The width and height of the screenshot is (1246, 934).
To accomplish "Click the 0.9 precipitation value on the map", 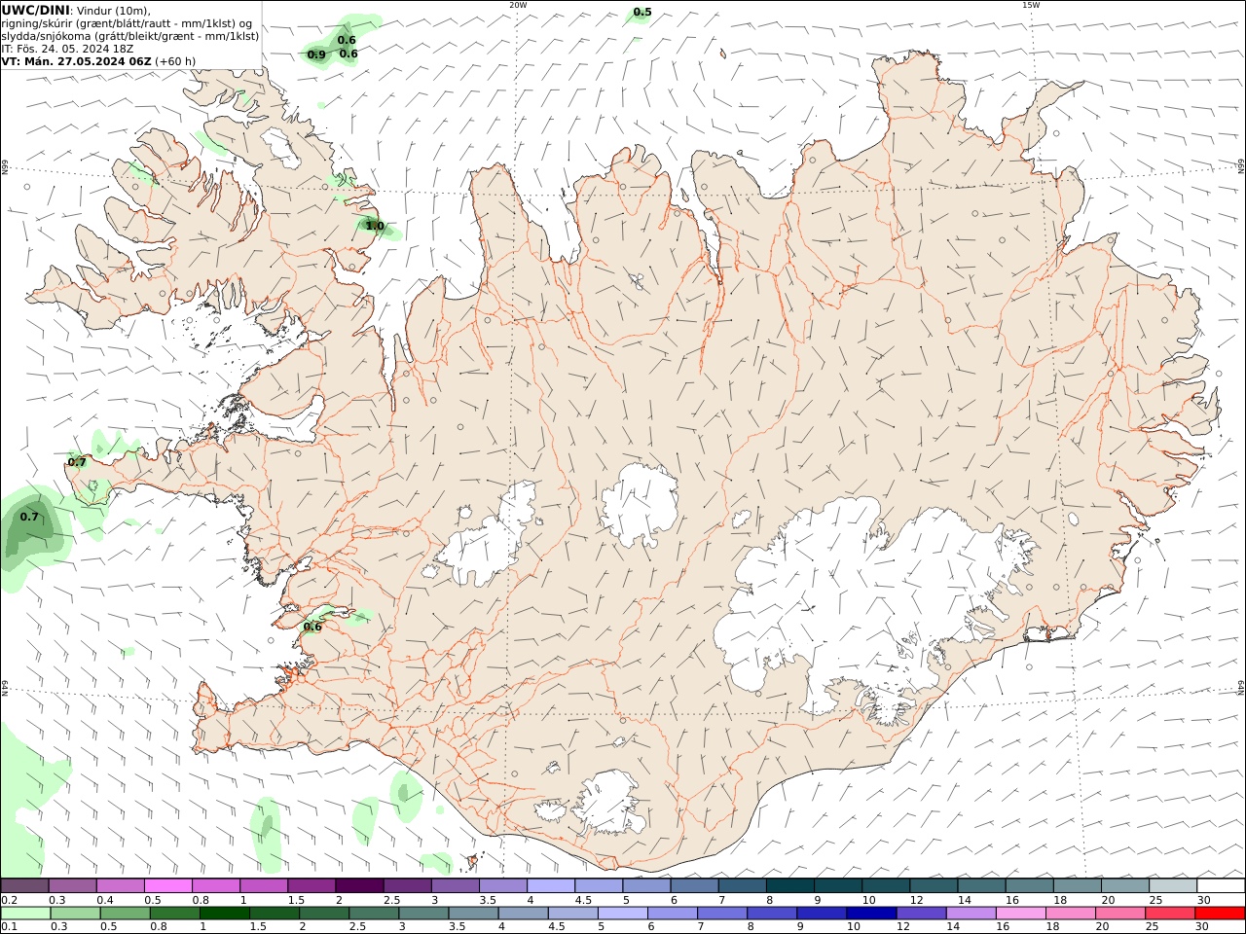I will pyautogui.click(x=316, y=54).
